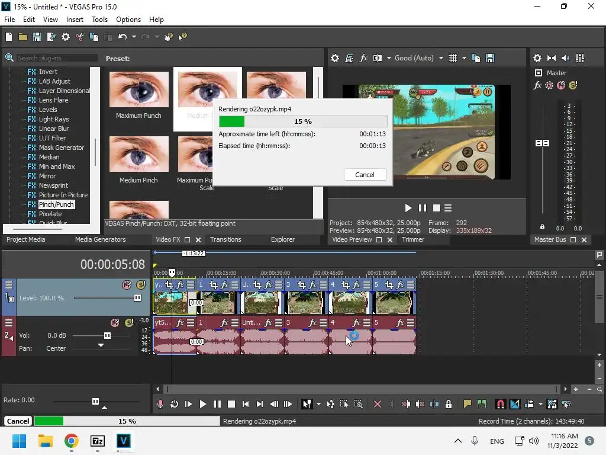Image resolution: width=606 pixels, height=455 pixels.
Task: Click timeline transport Record microphone button
Action: pos(160,404)
